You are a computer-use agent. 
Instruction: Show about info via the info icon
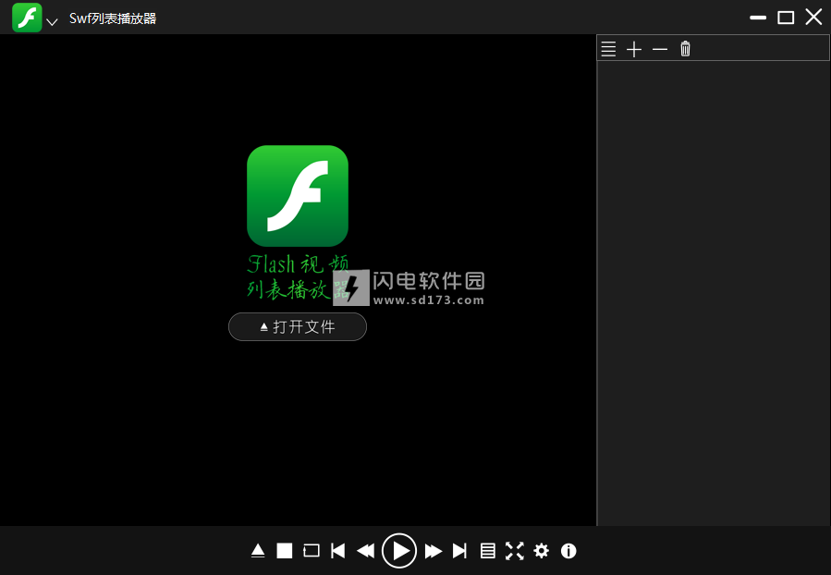tap(568, 551)
